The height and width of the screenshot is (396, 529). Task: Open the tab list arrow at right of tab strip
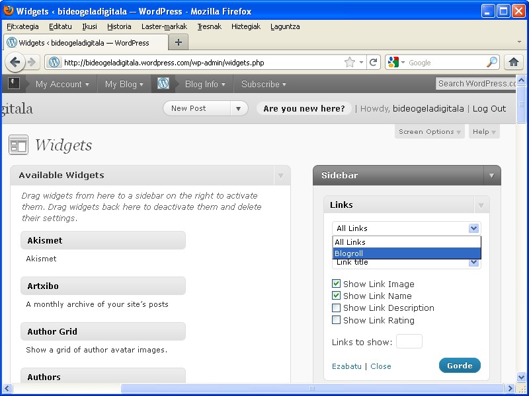[519, 42]
